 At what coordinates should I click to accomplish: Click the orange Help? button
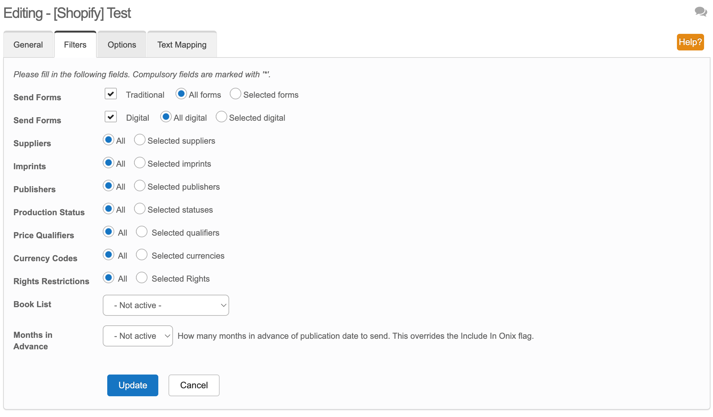tap(690, 42)
